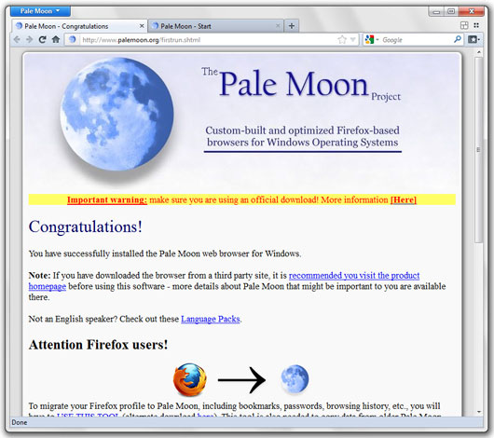Click the Done status bar text

pos(20,422)
